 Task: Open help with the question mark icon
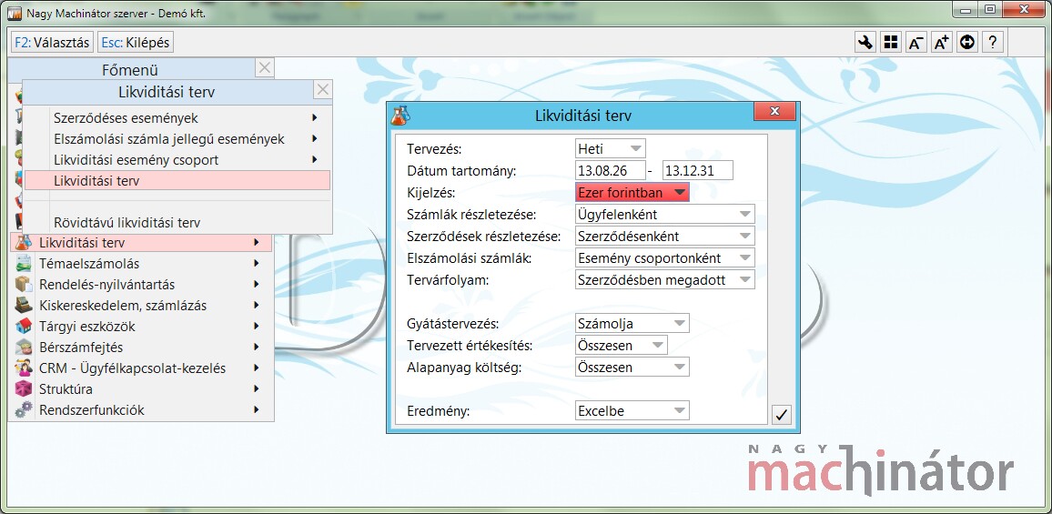pyautogui.click(x=992, y=42)
